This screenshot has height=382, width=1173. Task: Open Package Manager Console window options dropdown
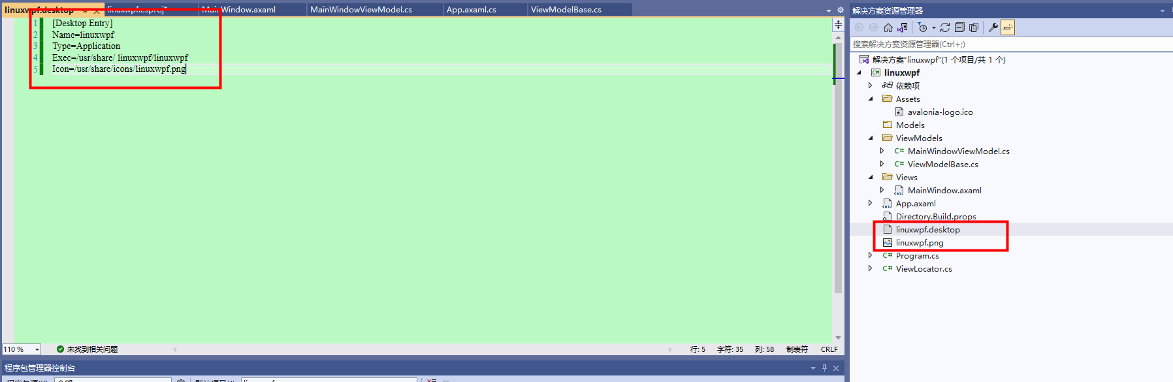(x=813, y=368)
